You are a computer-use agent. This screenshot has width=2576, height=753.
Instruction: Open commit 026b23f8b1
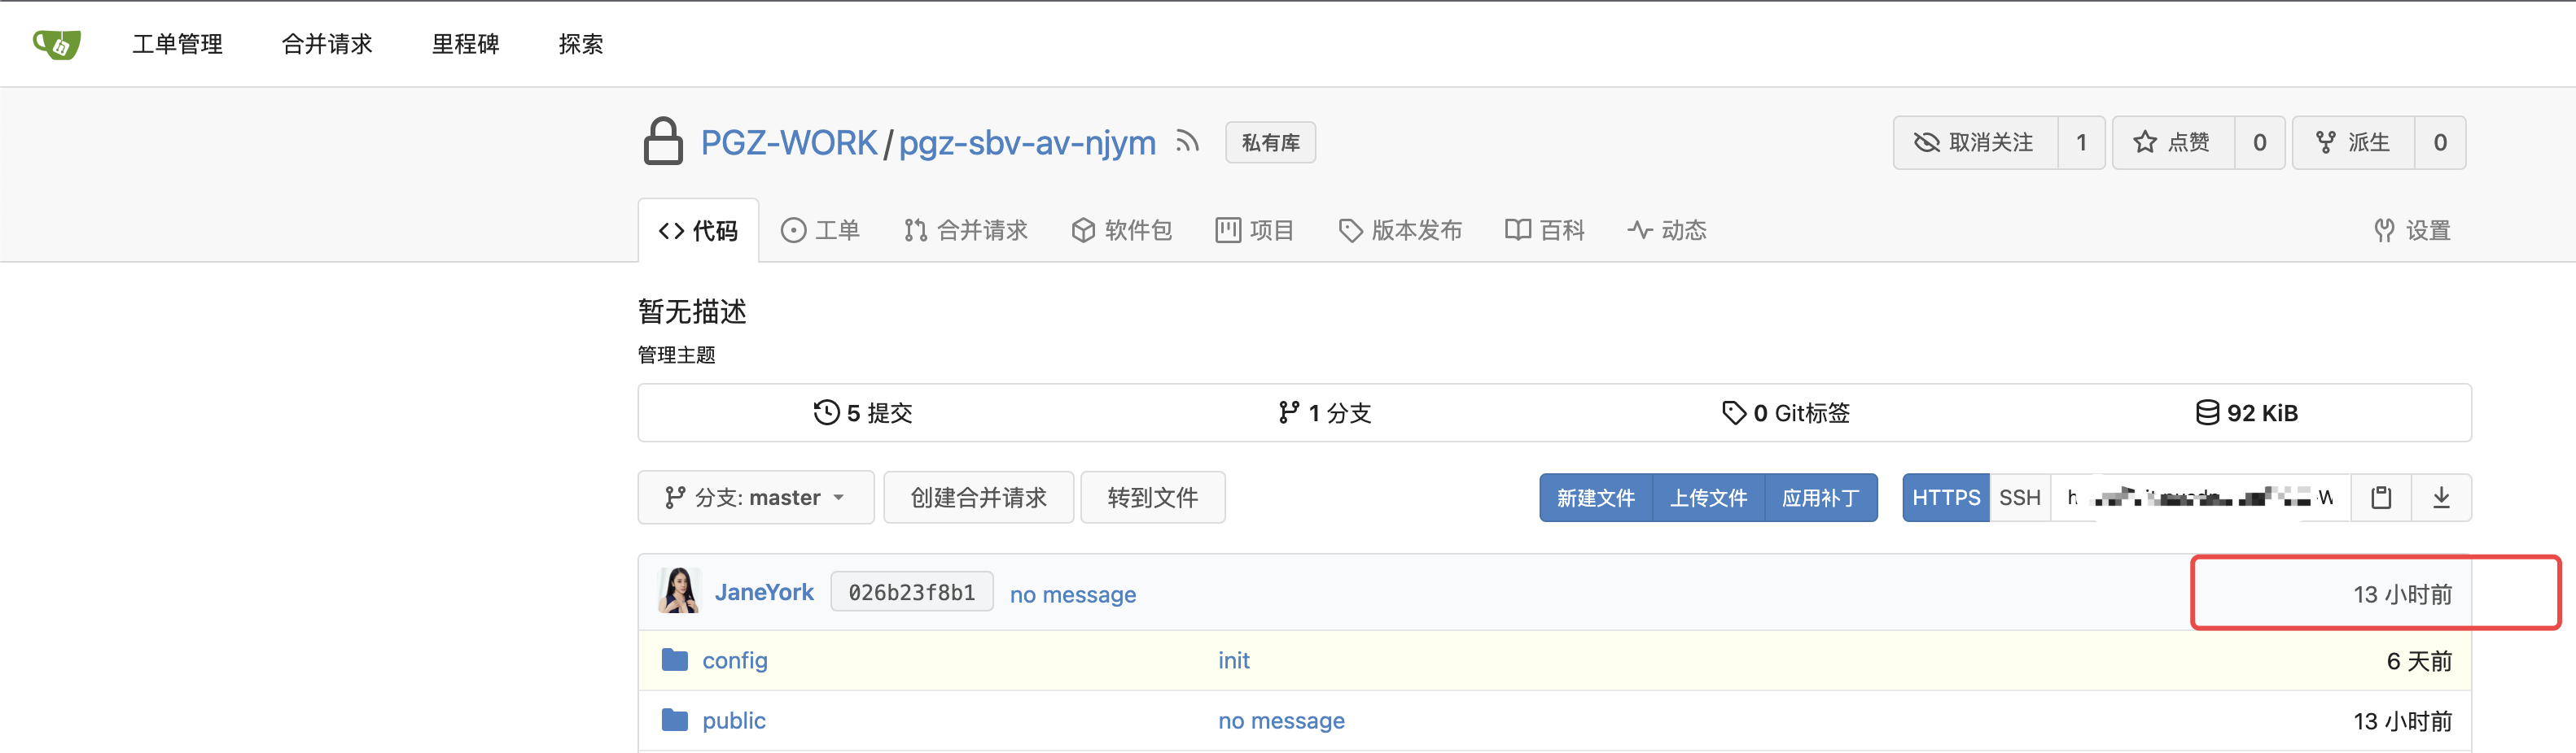[x=911, y=591]
